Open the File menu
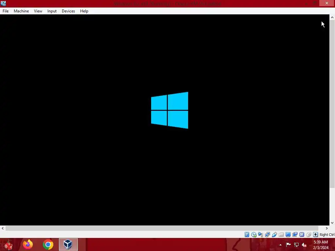335x251 pixels. (6, 11)
